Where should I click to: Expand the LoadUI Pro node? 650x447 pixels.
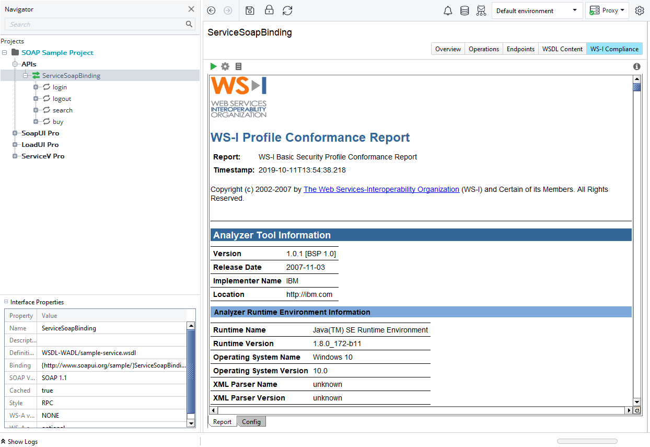coord(15,144)
